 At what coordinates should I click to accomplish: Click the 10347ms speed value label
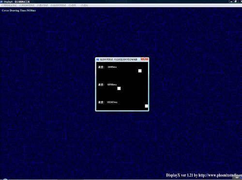(112, 102)
